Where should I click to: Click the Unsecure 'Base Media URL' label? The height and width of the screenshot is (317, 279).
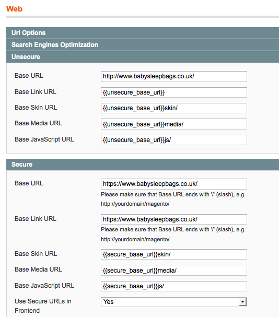pos(38,123)
